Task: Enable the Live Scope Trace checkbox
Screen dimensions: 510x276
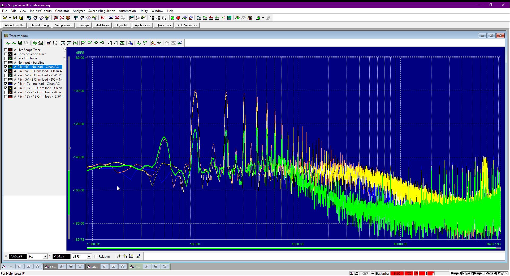Action: (x=6, y=50)
